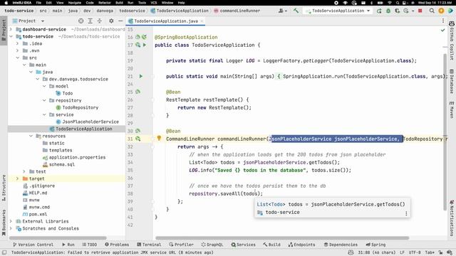Open the Services tool window
Screen dimensions: 456x256
244,245
